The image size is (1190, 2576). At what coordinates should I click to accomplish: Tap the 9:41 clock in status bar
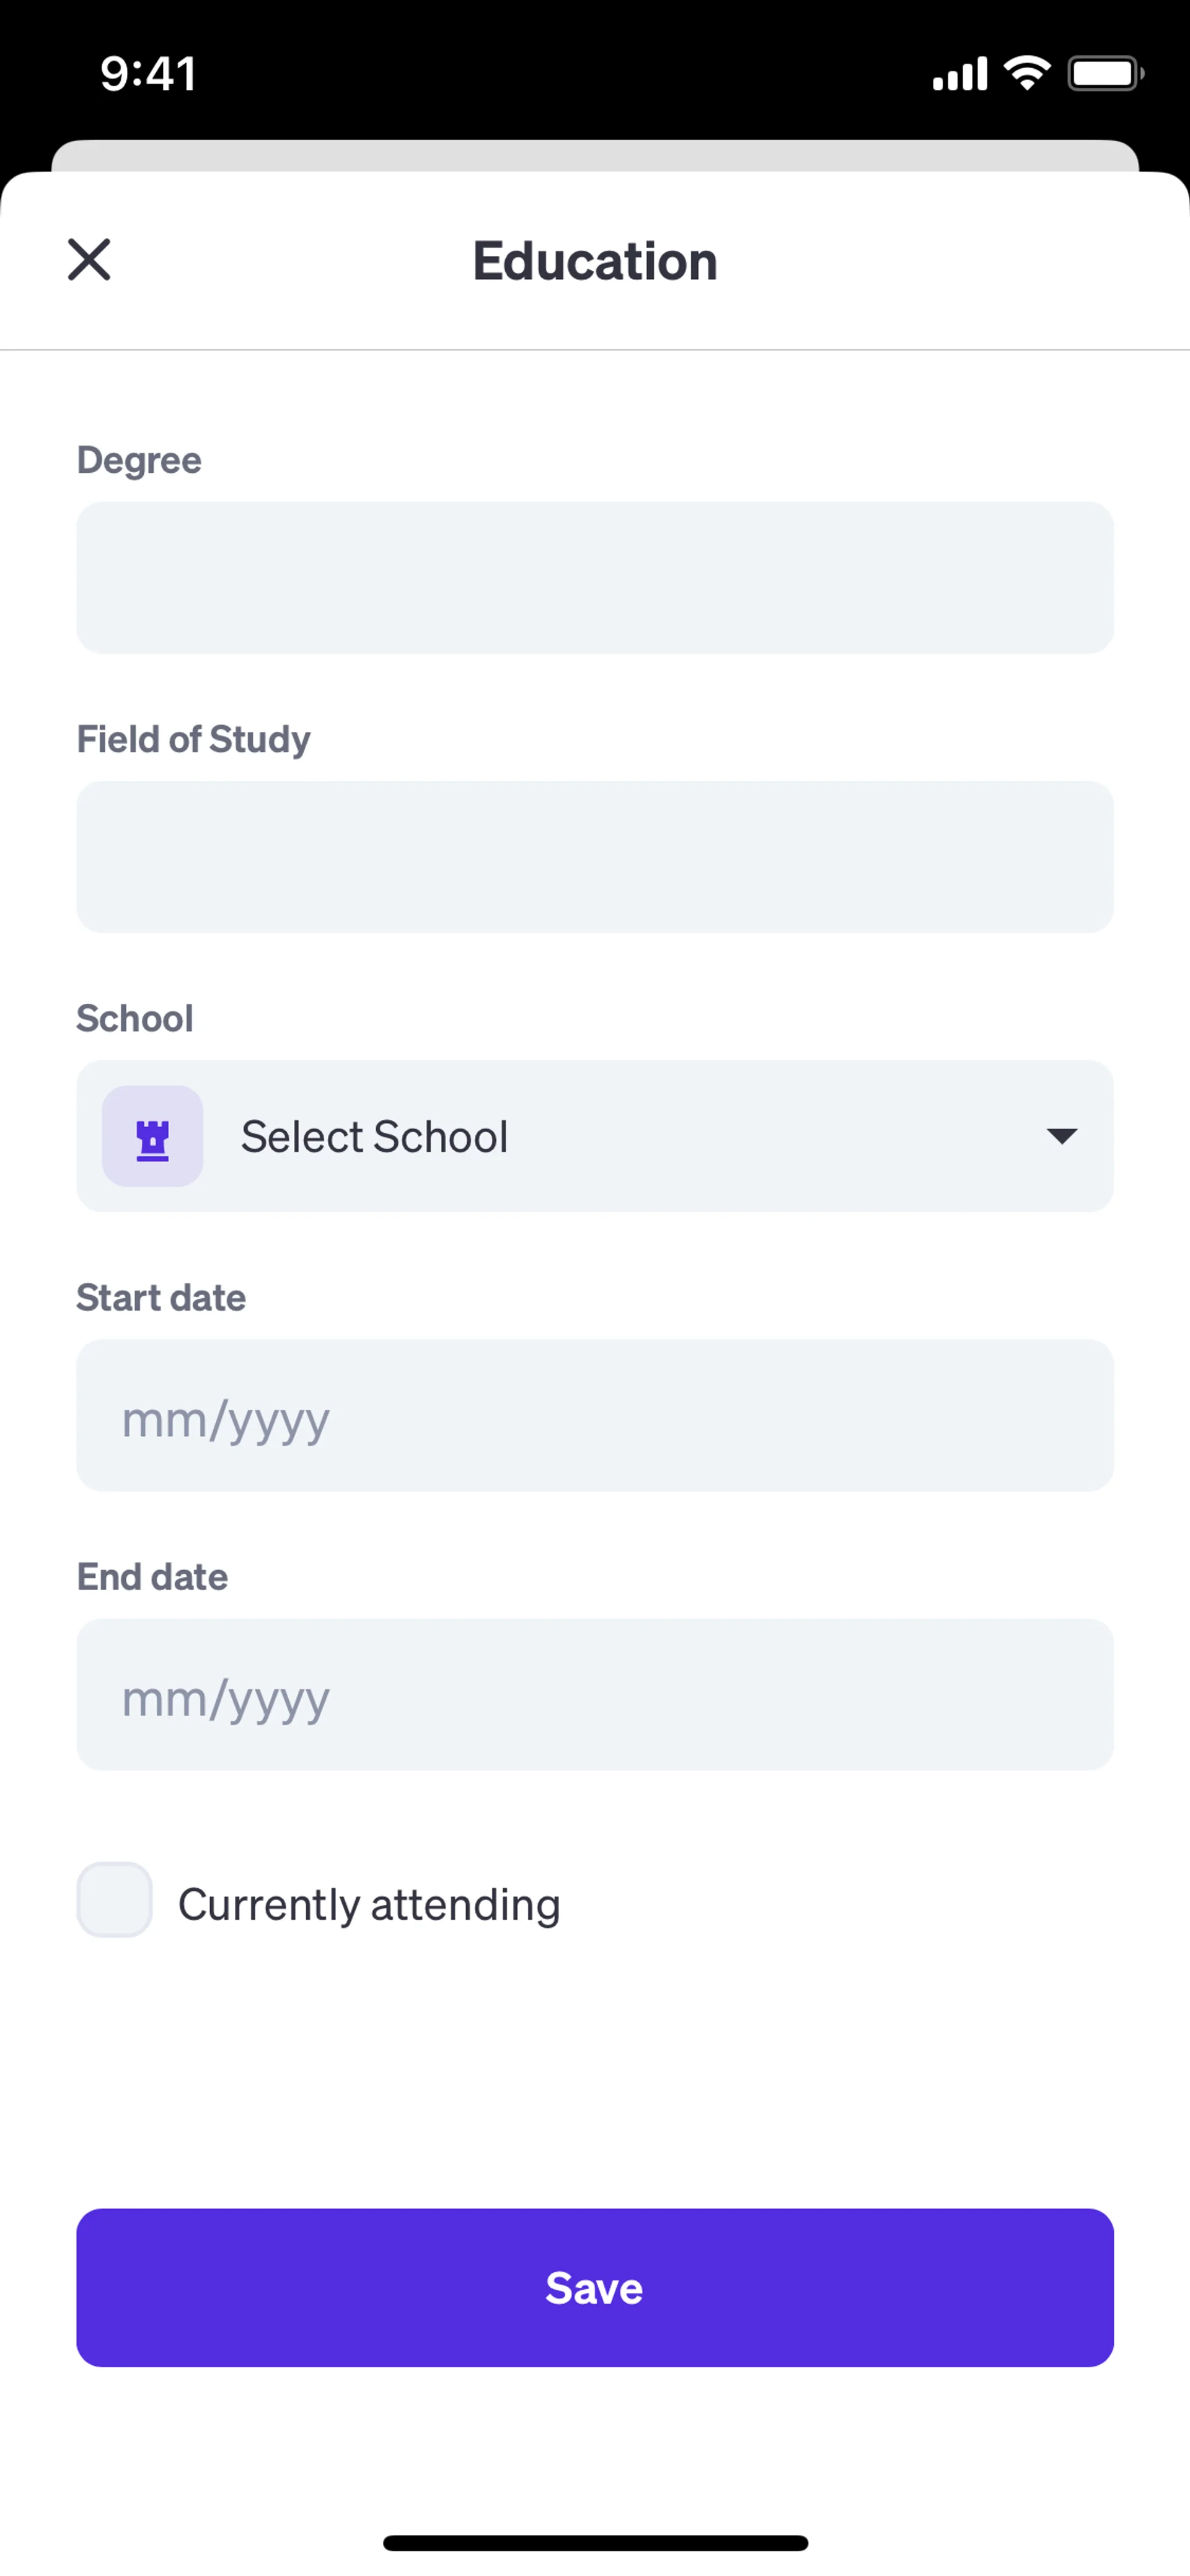148,74
